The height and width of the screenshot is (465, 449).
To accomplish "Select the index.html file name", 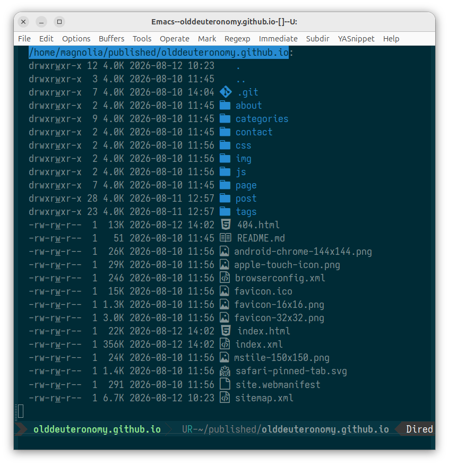I will [x=264, y=331].
